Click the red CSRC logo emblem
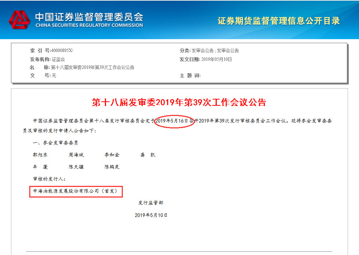This screenshot has width=359, height=255. click(19, 20)
